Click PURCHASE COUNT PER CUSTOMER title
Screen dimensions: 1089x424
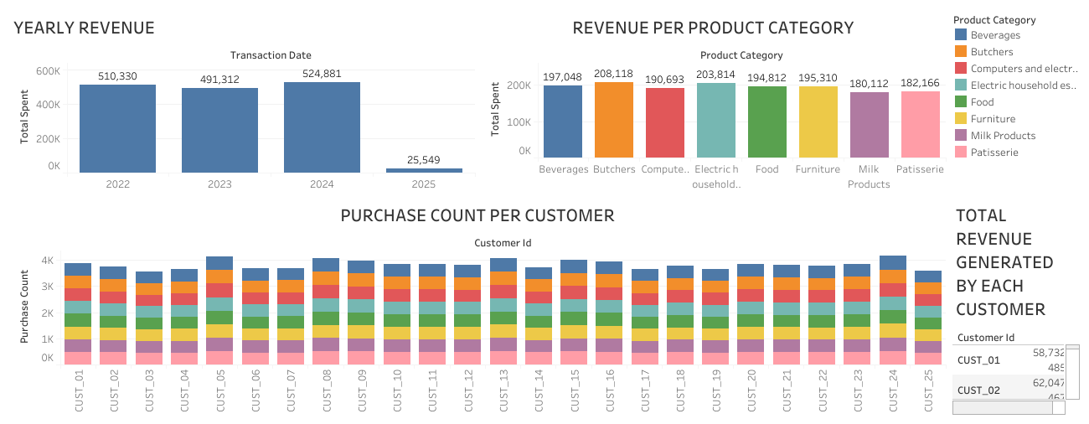pyautogui.click(x=477, y=215)
